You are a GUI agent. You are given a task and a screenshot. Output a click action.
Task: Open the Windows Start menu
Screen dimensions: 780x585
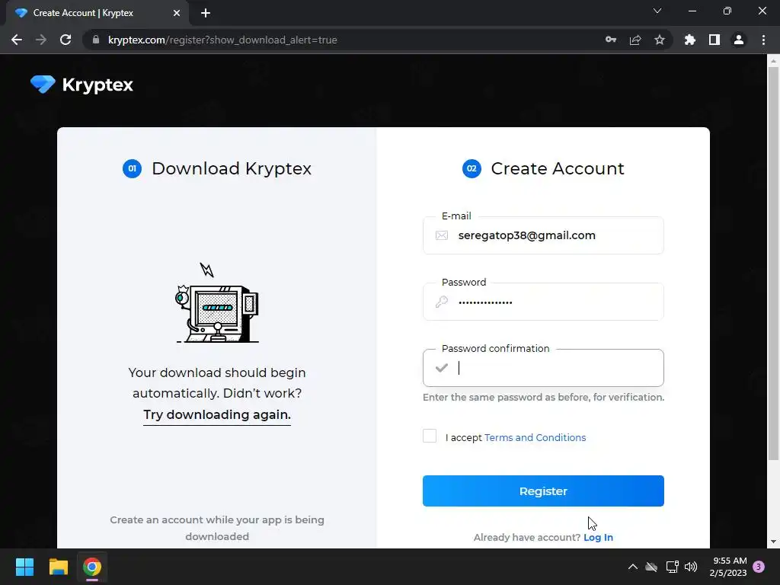(24, 567)
